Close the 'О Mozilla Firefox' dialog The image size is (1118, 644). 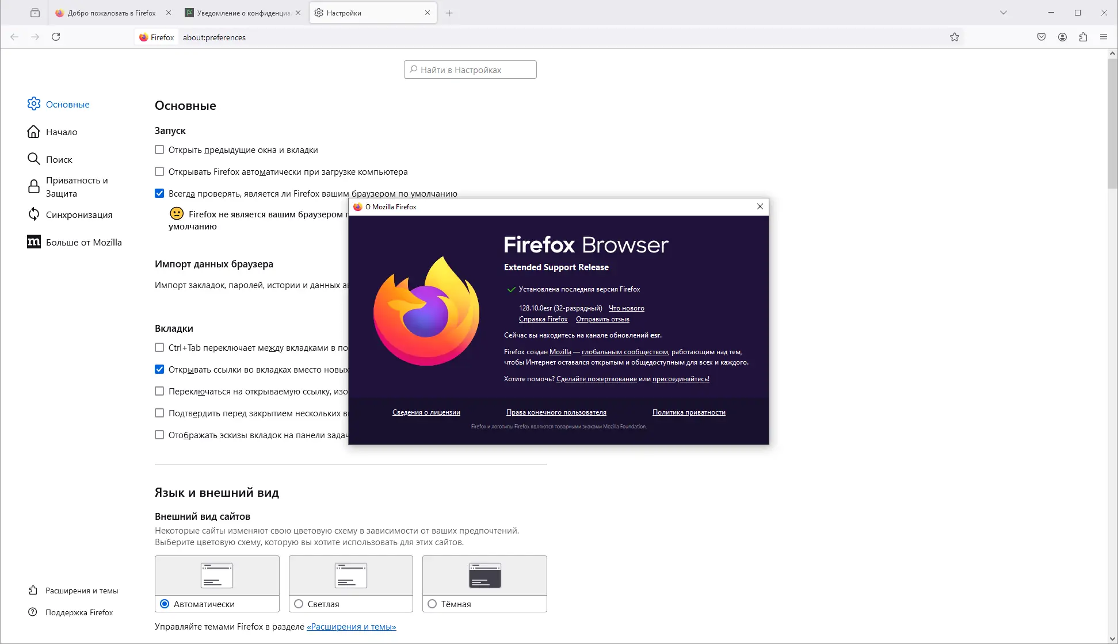pos(760,206)
